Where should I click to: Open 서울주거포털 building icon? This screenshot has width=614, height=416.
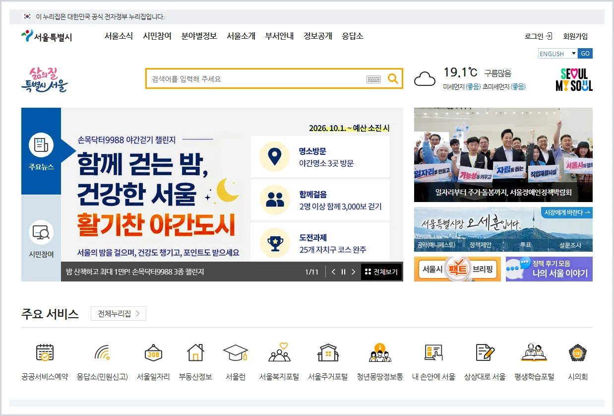328,352
